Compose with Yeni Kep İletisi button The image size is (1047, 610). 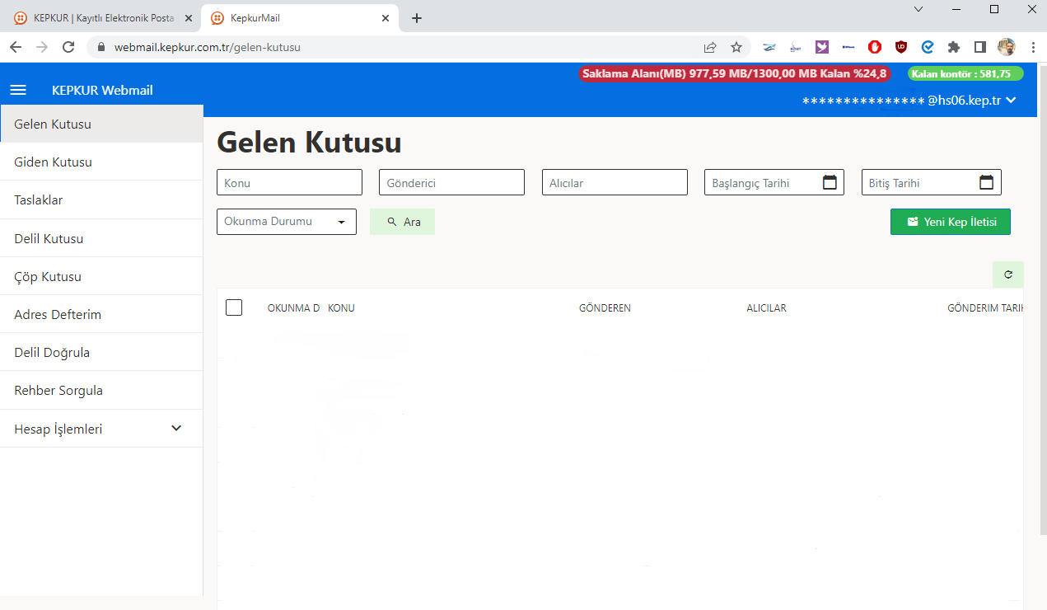pyautogui.click(x=951, y=222)
